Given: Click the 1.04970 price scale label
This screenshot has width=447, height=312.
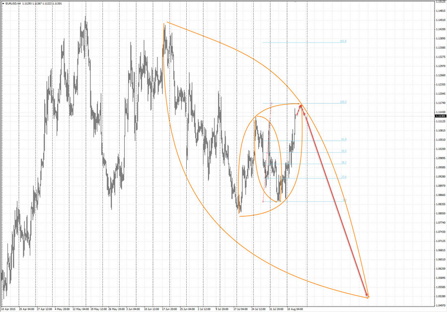Looking at the screenshot, I should pos(441,306).
